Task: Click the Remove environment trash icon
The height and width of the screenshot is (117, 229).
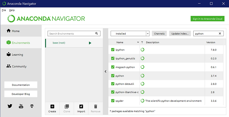Action: (x=96, y=106)
